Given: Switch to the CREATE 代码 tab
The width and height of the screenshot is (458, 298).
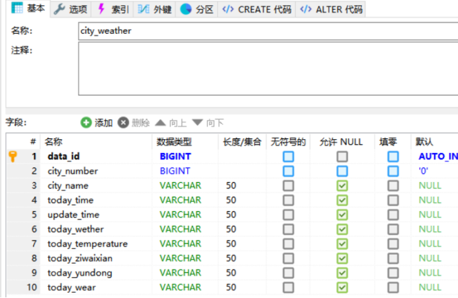Looking at the screenshot, I should (257, 9).
